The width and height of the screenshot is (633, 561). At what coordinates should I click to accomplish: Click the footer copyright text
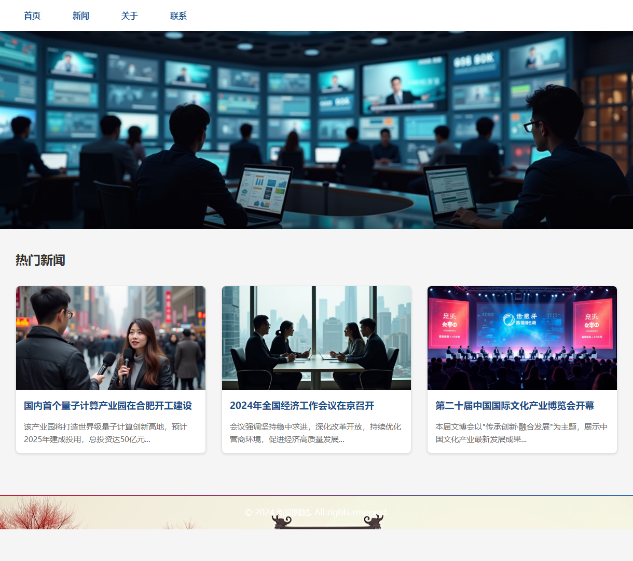pos(316,512)
